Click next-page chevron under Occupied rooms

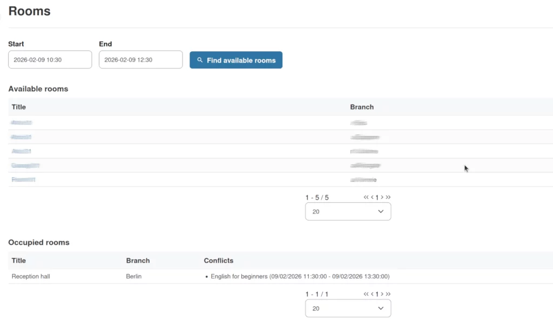click(x=382, y=294)
